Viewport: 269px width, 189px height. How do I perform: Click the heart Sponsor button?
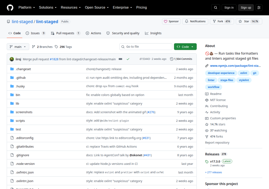(x=171, y=22)
